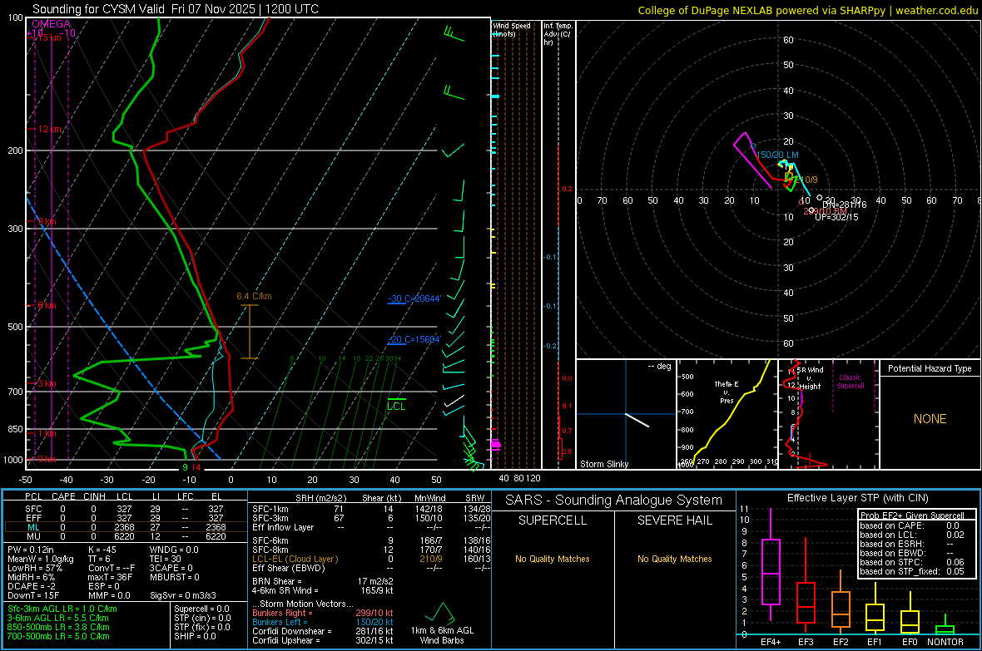Click the weather.cod.edu NEXLAB credit text

point(807,10)
